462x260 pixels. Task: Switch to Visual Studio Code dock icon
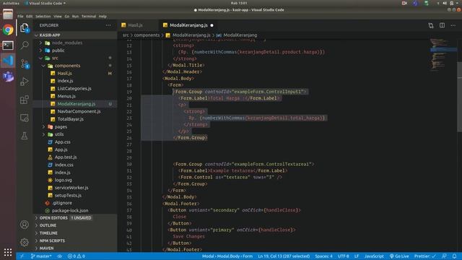pyautogui.click(x=8, y=61)
